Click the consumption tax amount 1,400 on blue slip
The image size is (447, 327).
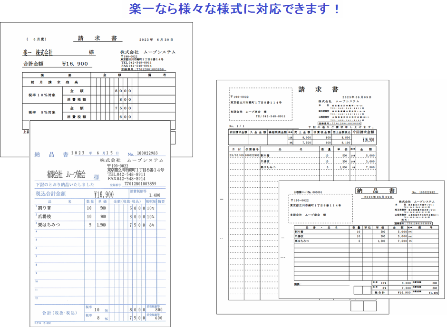click(155, 195)
